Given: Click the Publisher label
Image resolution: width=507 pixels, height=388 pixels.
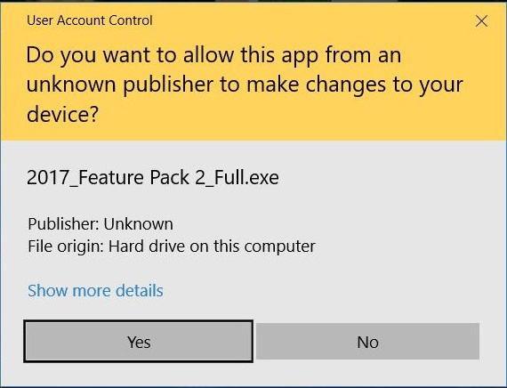Looking at the screenshot, I should (x=63, y=224).
